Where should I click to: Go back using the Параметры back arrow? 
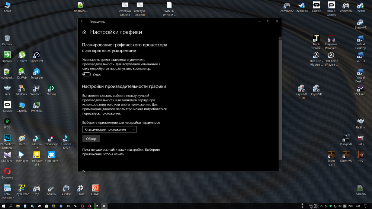(x=82, y=21)
